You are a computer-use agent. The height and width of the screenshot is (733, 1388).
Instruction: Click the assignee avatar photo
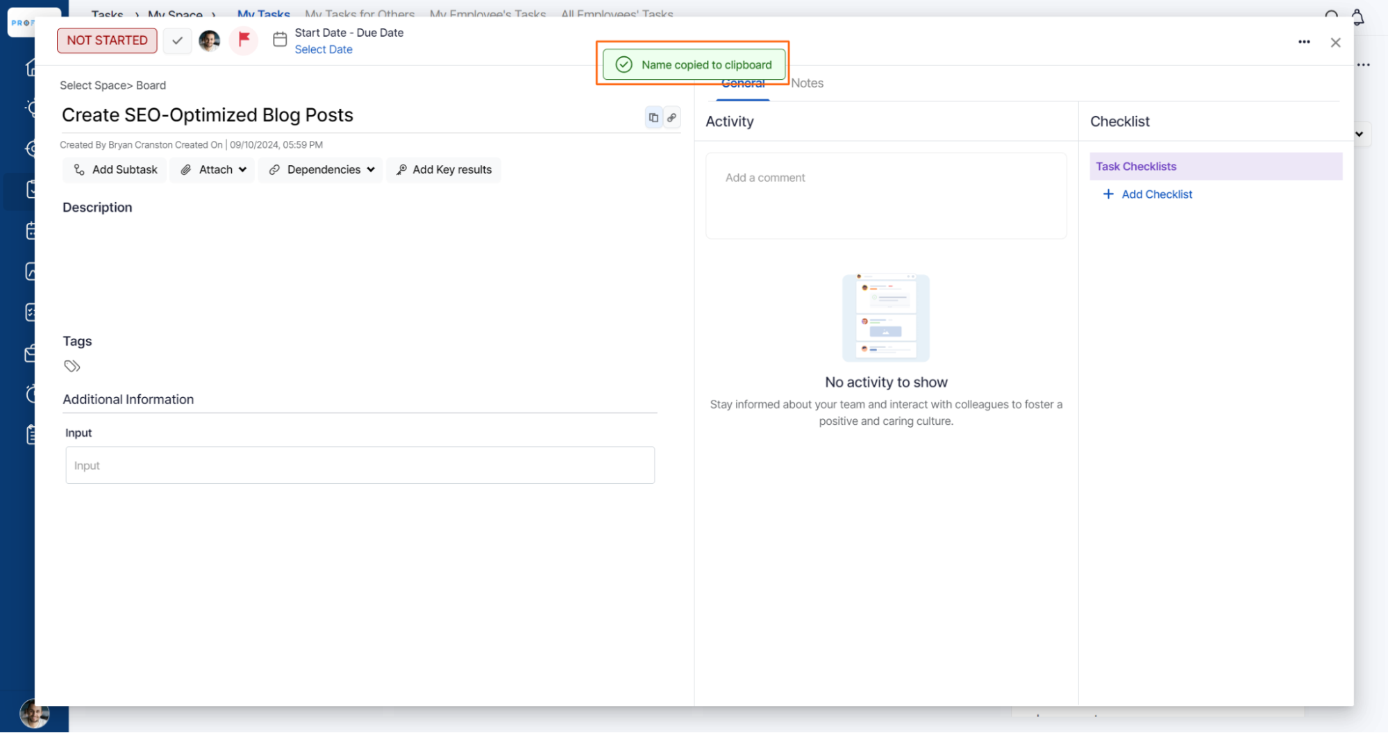[209, 40]
